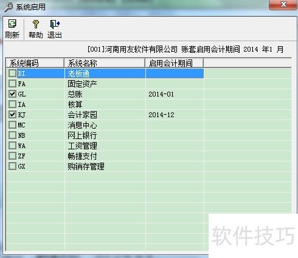This screenshot has height=258, width=298.
Task: Select the 2014-01 period cell for 总账
Action: (x=175, y=94)
